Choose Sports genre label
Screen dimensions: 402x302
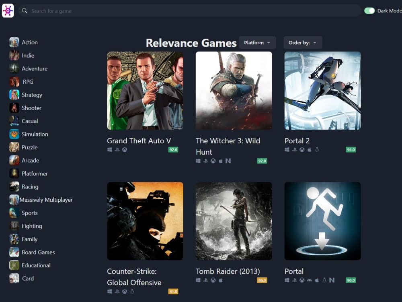[x=29, y=213]
